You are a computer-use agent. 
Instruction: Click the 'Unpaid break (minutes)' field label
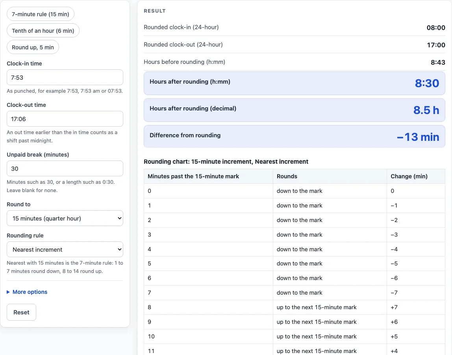pyautogui.click(x=38, y=155)
